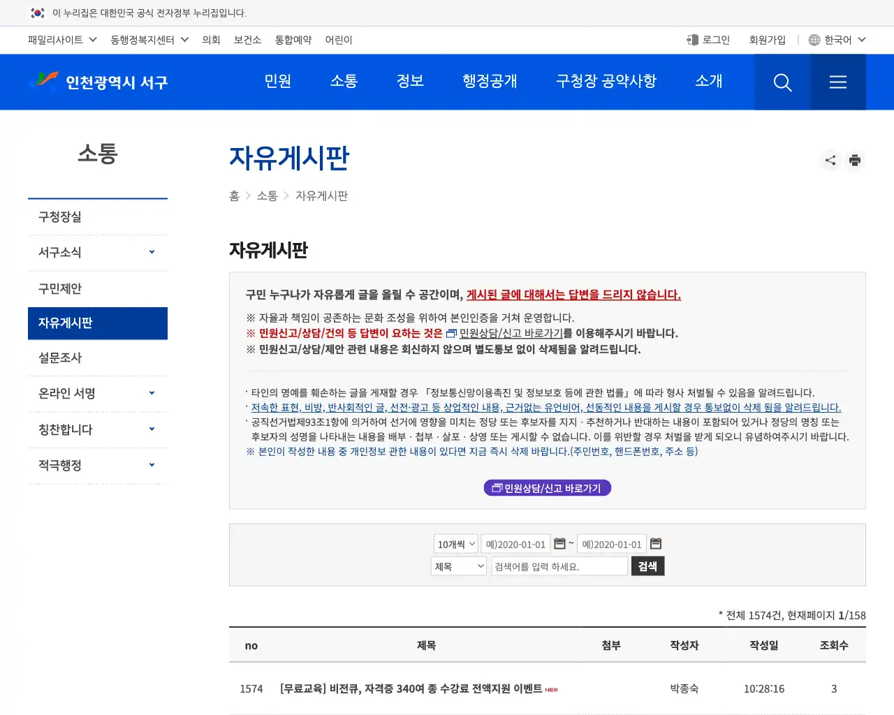The image size is (894, 715).
Task: Open the 10개씩 page size dropdown
Action: (455, 543)
